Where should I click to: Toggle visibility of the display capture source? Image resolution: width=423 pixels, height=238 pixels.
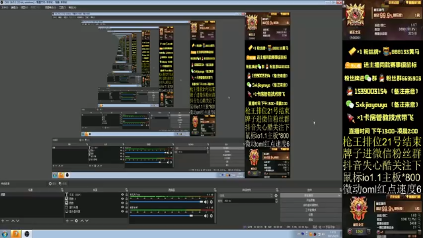[122, 212]
